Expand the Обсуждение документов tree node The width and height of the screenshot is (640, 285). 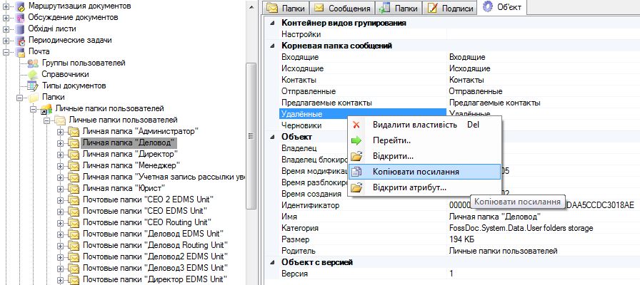pos(6,18)
